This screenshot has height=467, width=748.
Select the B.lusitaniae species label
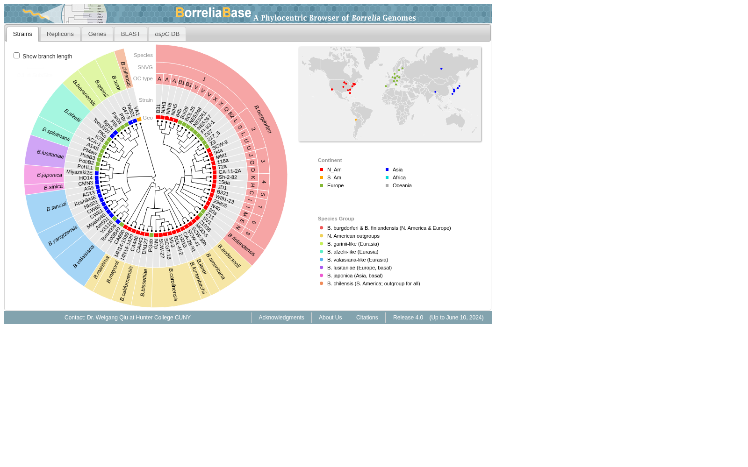(x=50, y=154)
